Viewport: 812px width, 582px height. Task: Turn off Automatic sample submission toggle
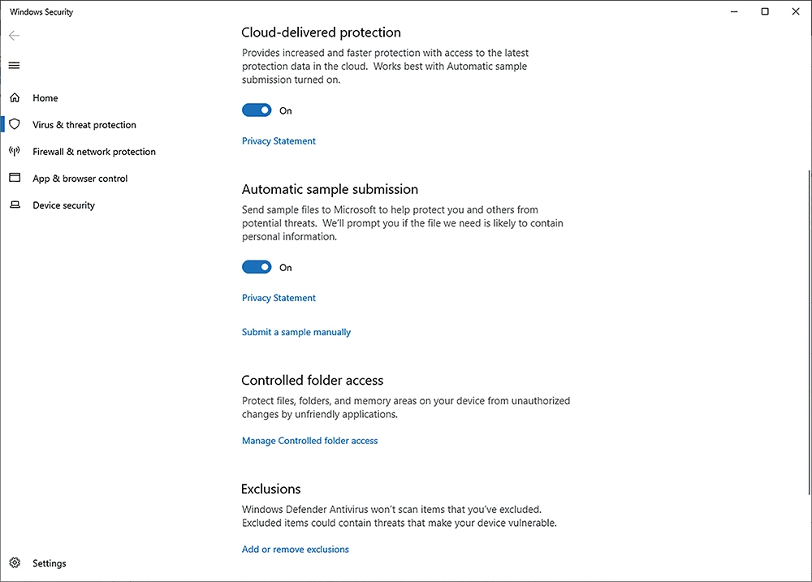tap(257, 267)
